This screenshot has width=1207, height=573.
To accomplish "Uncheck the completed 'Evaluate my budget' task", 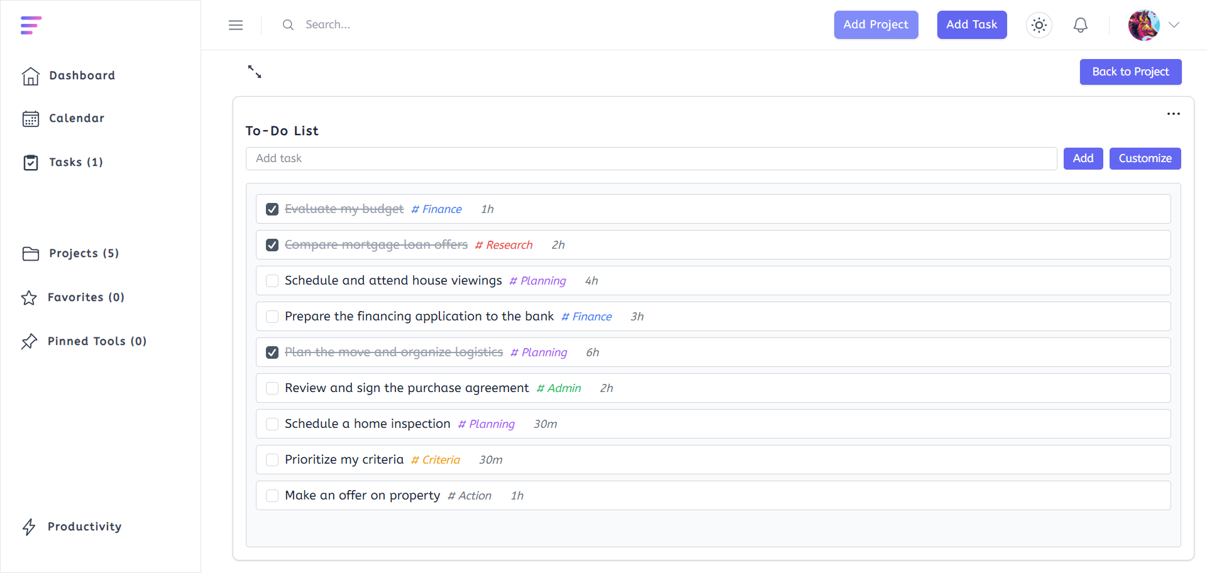I will tap(272, 209).
